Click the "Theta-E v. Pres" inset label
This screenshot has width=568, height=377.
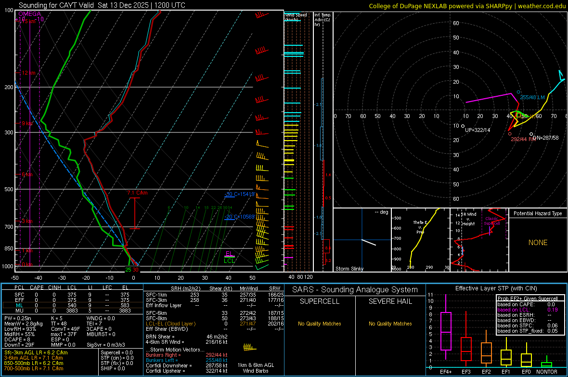coord(420,227)
